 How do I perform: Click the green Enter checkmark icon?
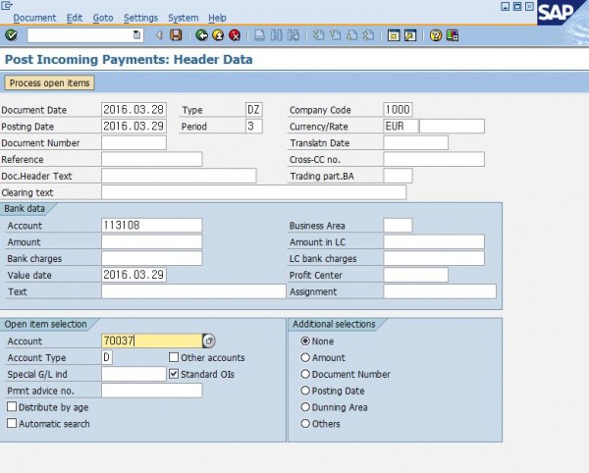coord(11,35)
